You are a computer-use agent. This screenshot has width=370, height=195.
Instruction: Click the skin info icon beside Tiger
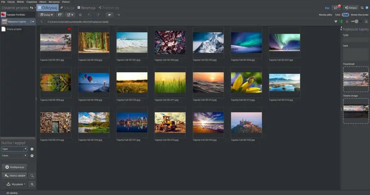pyautogui.click(x=32, y=149)
